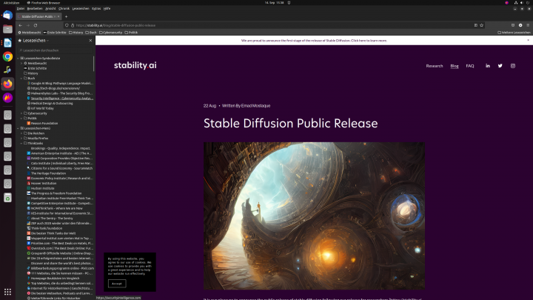The image size is (533, 300).
Task: Collapse the Lesezeichen-Menü tree node
Action: (x=18, y=128)
